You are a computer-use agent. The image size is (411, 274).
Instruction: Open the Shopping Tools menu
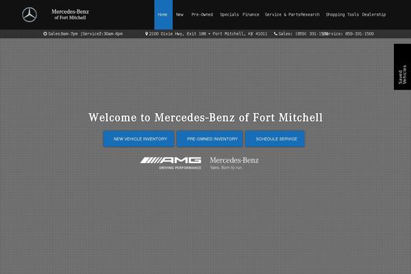tap(342, 14)
